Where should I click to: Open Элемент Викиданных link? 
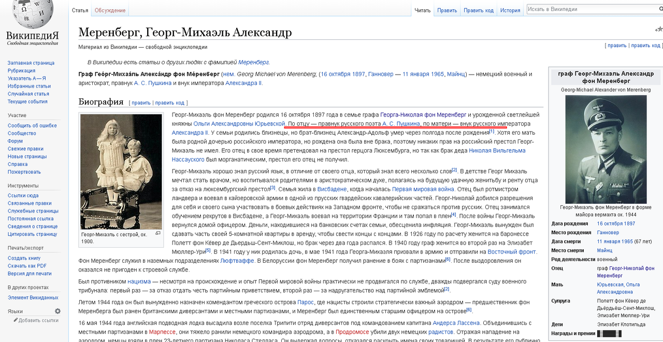pos(33,297)
